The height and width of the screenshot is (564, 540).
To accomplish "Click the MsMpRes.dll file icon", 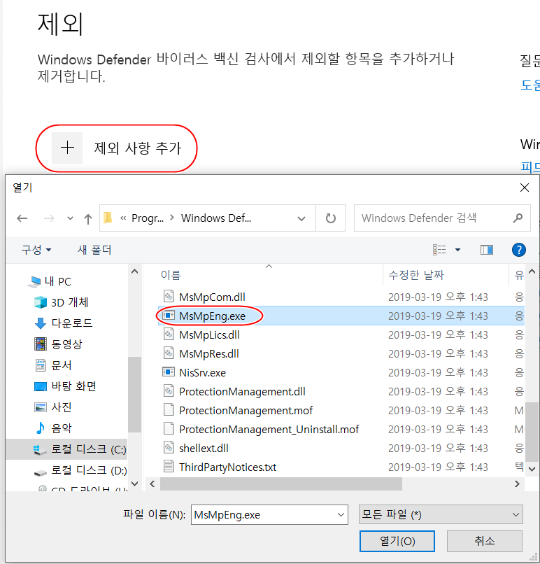I will [169, 353].
